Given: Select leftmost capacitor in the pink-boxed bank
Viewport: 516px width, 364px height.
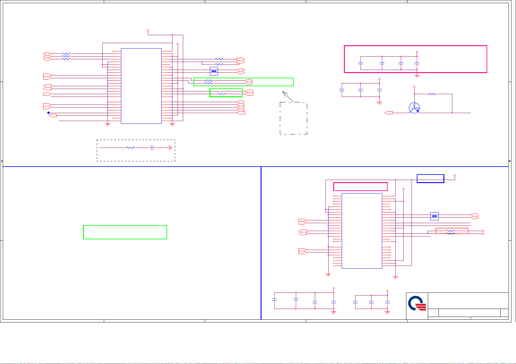Looking at the screenshot, I should [360, 63].
